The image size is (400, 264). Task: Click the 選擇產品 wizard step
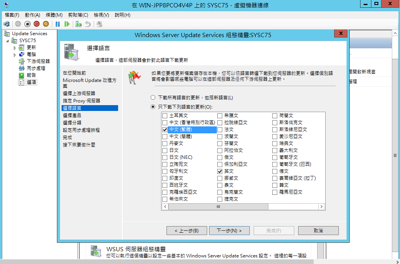(x=72, y=115)
